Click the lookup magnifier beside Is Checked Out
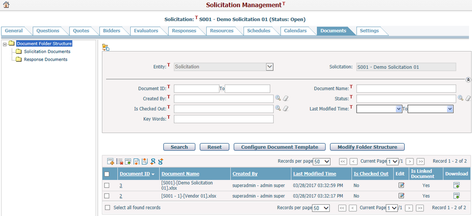472x216 pixels. tap(278, 108)
